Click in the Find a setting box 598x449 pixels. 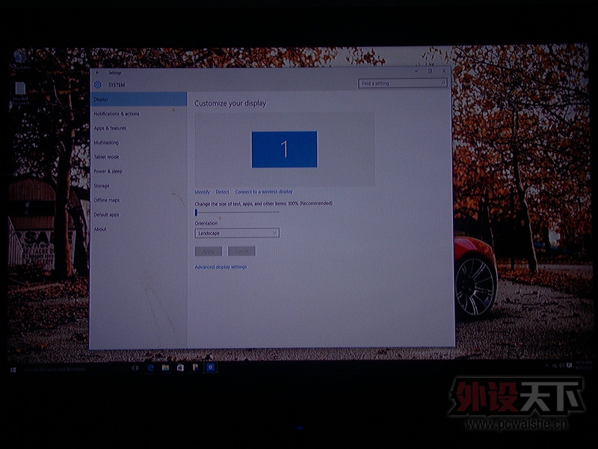pos(402,83)
